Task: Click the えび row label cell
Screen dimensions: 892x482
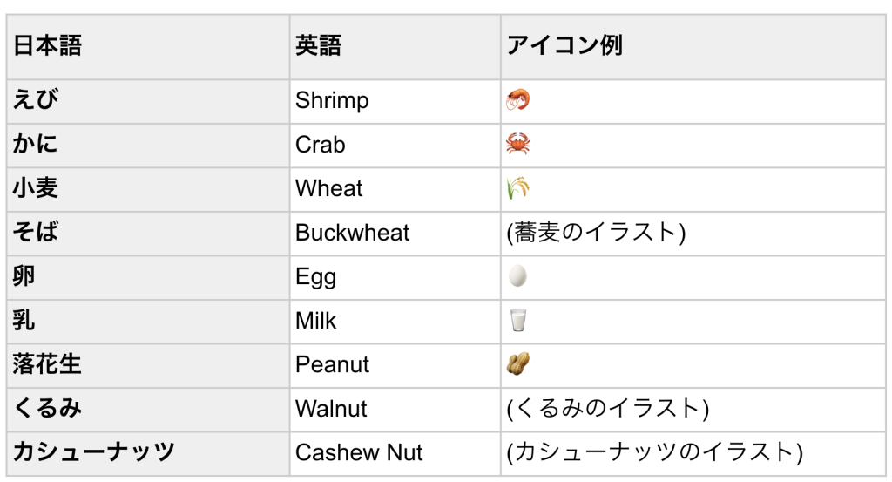Action: point(147,100)
